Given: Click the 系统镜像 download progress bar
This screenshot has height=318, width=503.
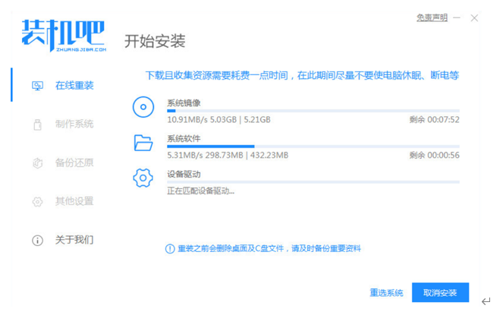Looking at the screenshot, I should (x=313, y=111).
